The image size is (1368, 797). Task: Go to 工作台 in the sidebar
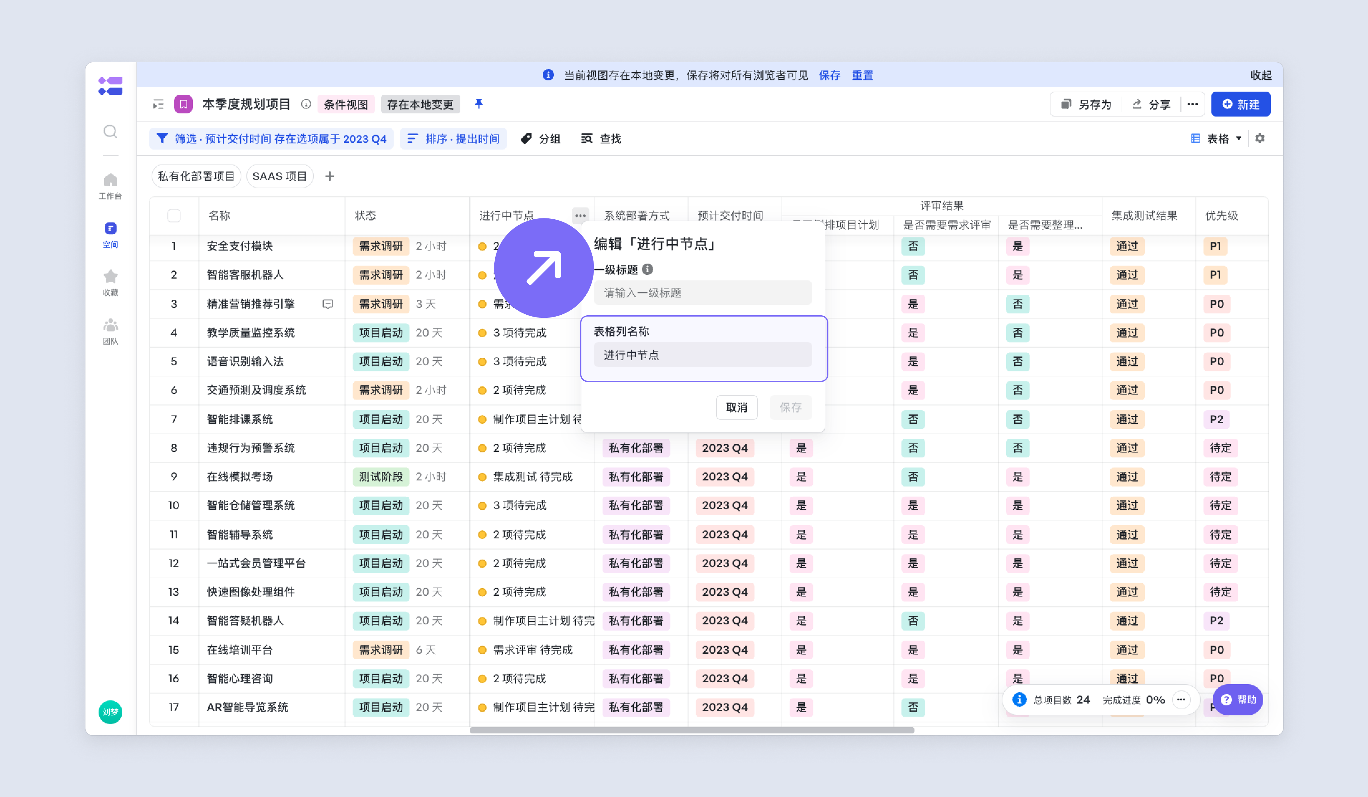pos(110,186)
